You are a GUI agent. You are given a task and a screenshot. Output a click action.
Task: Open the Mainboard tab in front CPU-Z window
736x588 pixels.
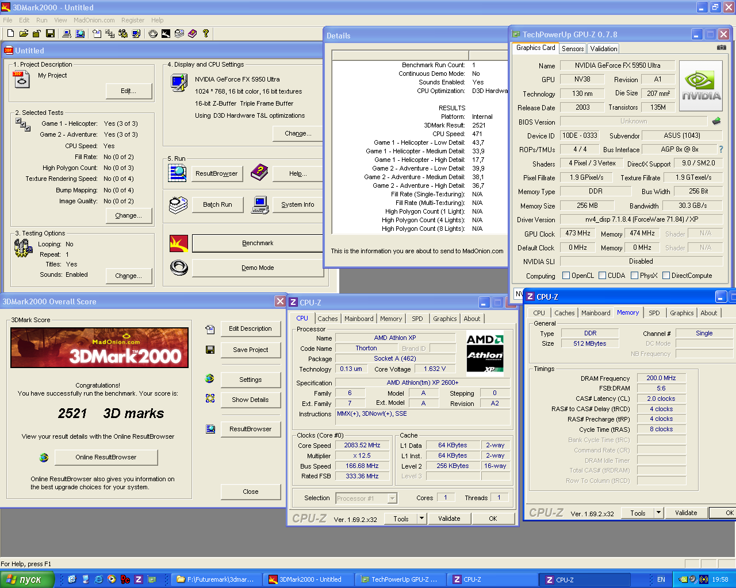[x=359, y=319]
